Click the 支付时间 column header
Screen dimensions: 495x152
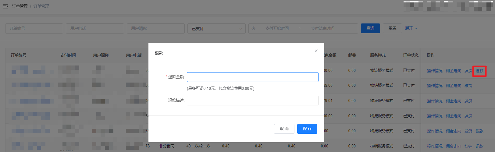(68, 55)
